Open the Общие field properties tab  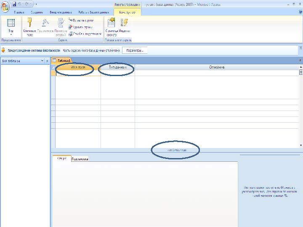(62, 158)
